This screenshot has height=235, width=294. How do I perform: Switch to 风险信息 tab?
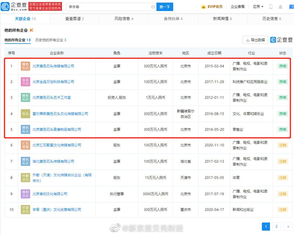click(124, 19)
